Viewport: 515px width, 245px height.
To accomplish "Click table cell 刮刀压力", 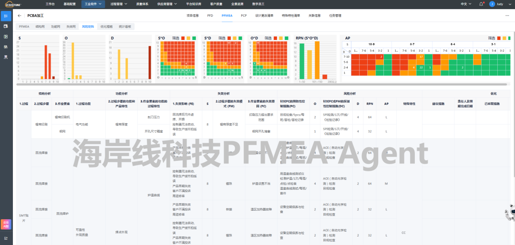I will (154, 117).
